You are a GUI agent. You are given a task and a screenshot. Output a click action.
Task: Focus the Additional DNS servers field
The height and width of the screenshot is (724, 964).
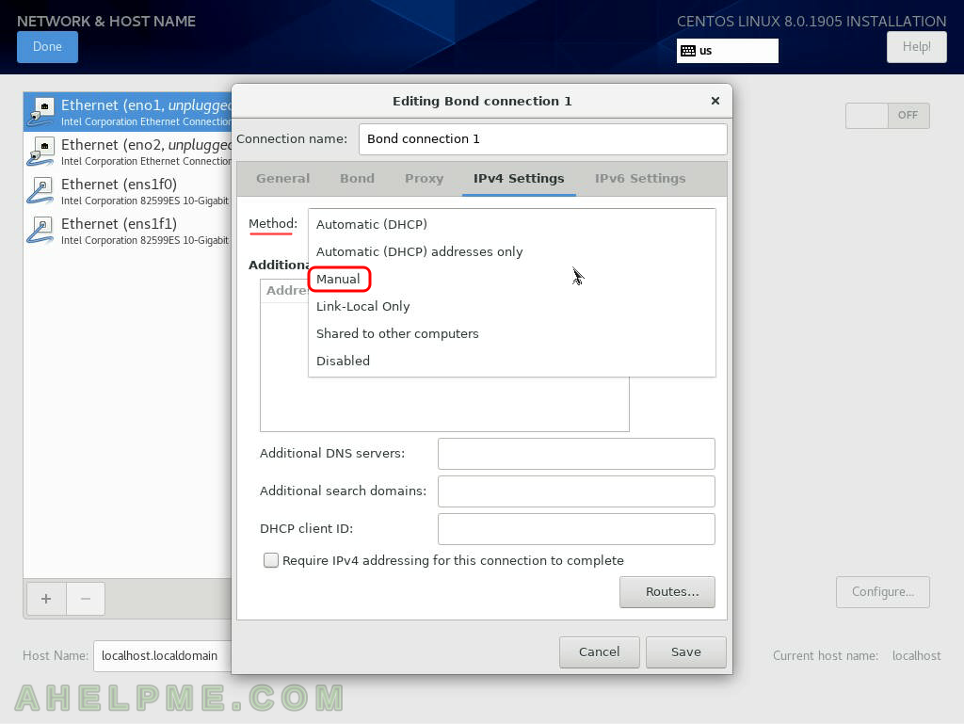576,454
